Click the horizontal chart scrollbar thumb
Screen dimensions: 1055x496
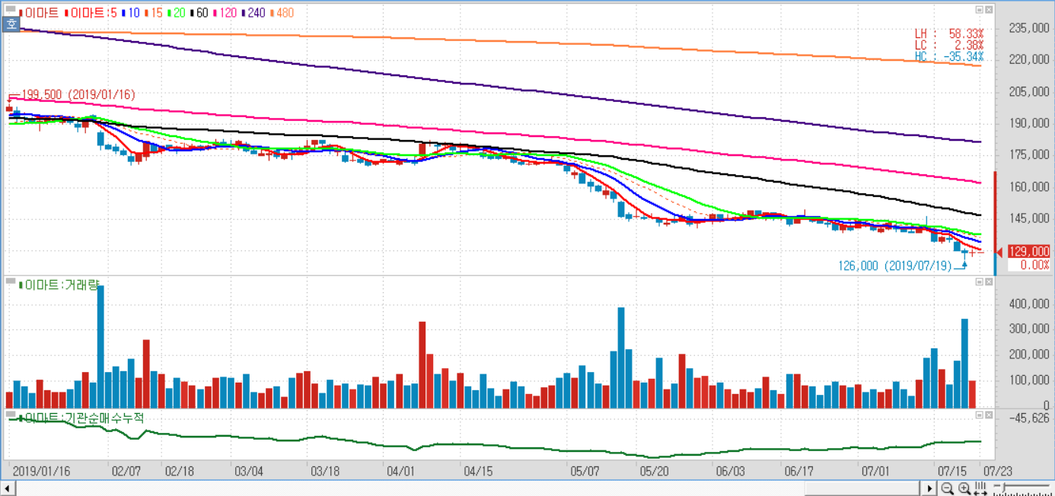pos(862,488)
